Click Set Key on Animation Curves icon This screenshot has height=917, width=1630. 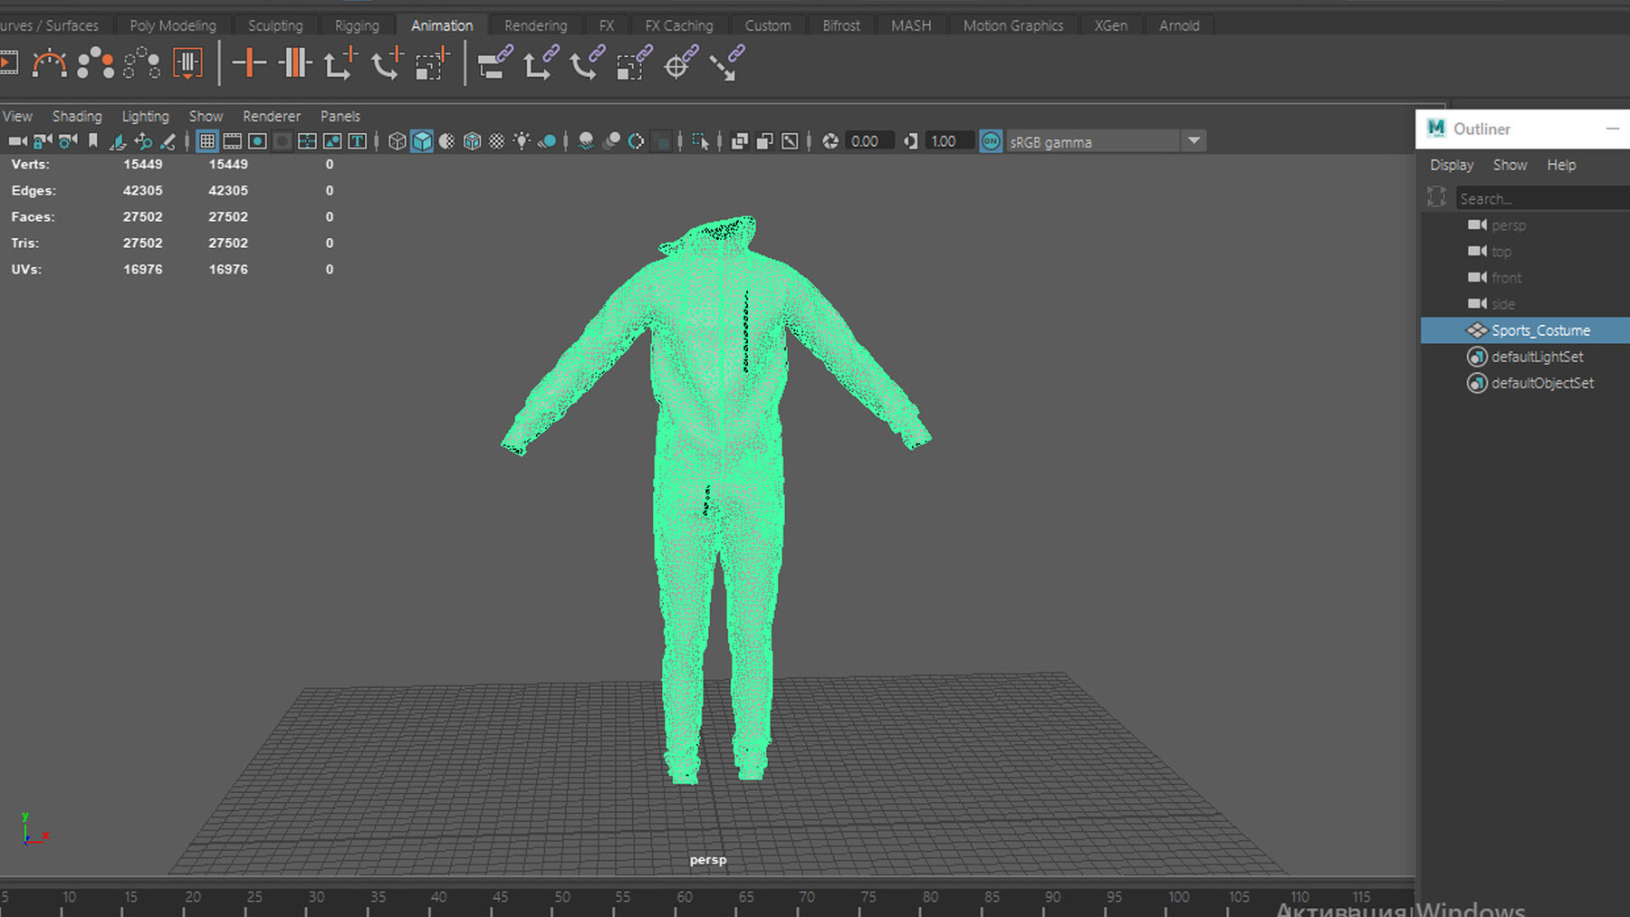pyautogui.click(x=294, y=63)
